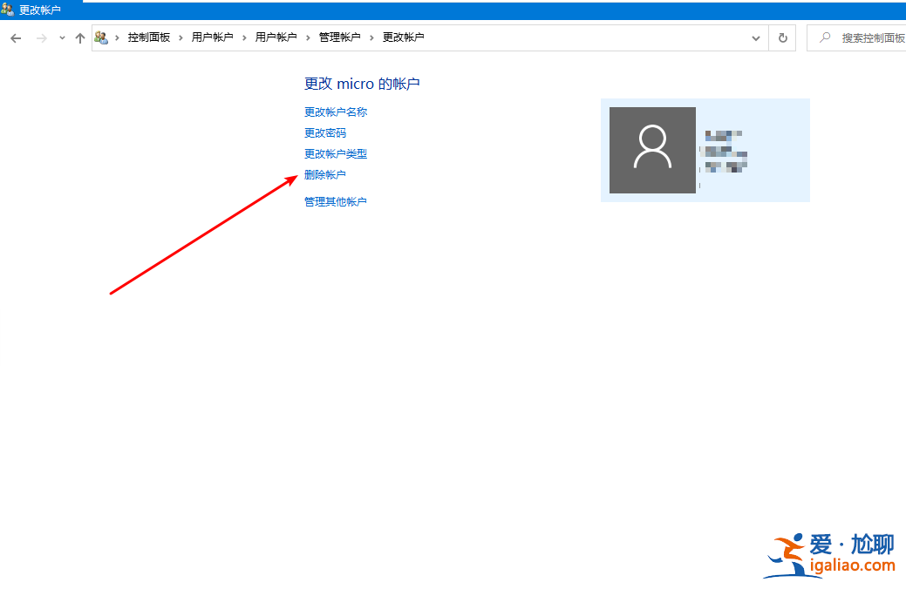Open the 管理其他帐户 link

tap(336, 201)
